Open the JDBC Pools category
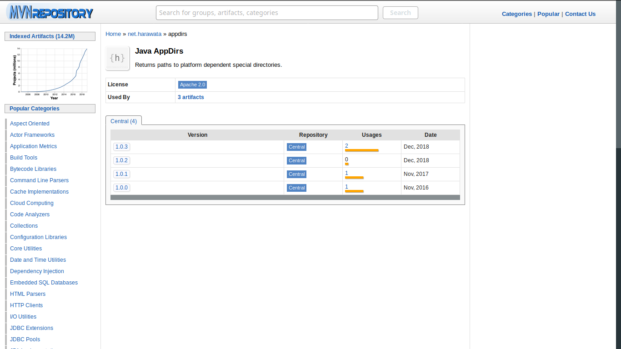Image resolution: width=621 pixels, height=349 pixels. (x=25, y=339)
